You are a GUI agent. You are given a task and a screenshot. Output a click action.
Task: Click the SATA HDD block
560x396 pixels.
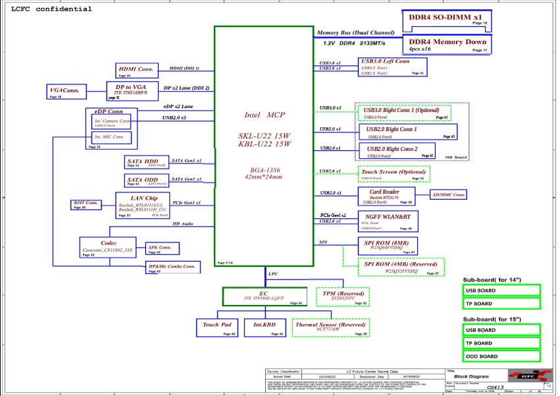pos(143,163)
